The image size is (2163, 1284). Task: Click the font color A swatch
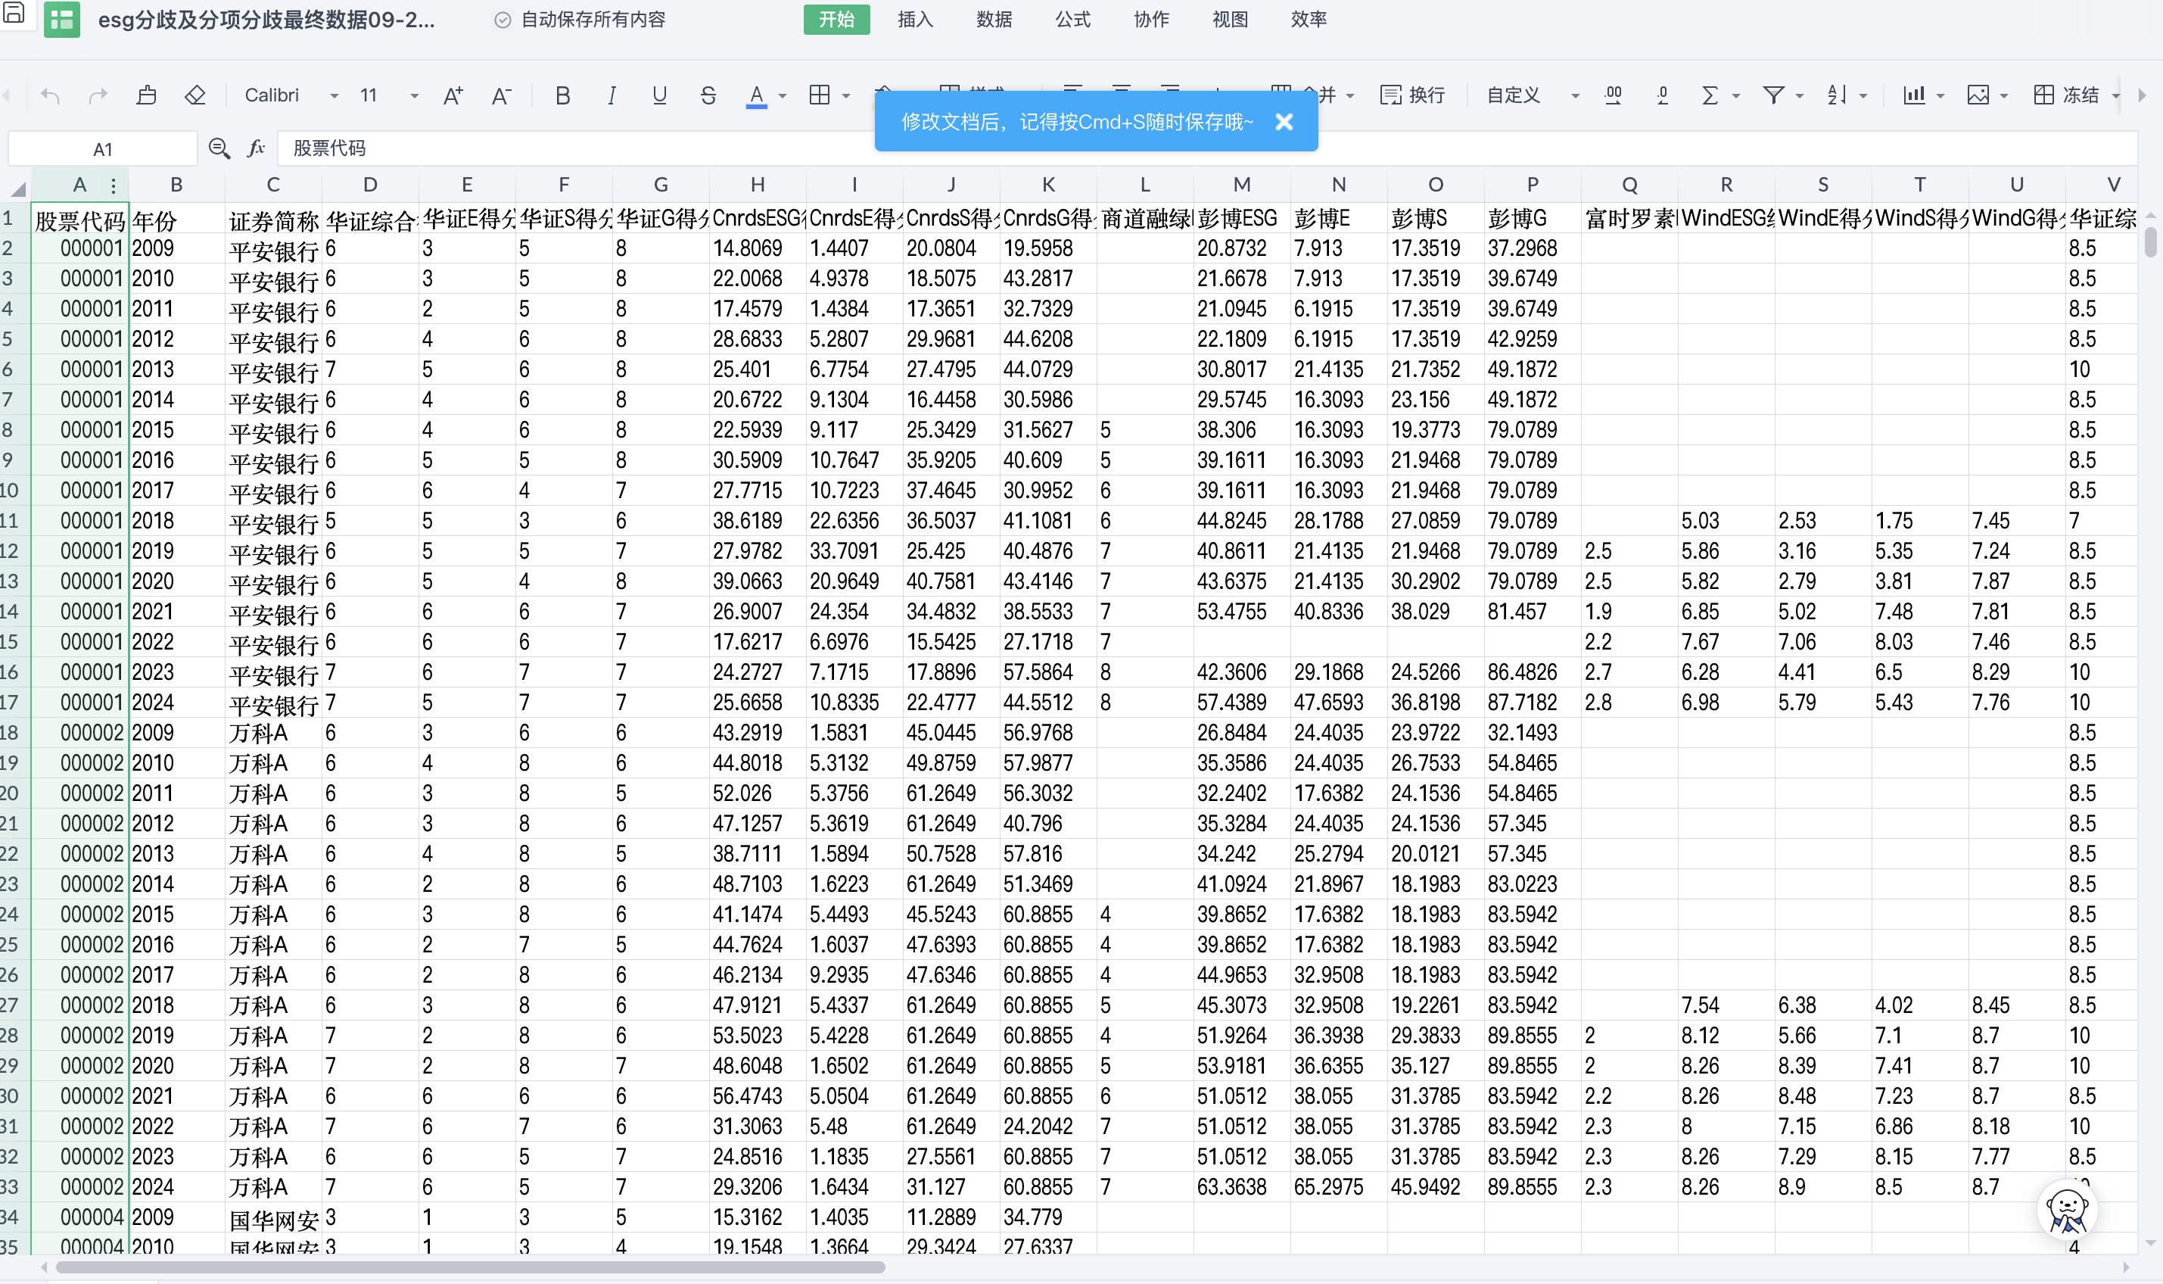point(757,95)
